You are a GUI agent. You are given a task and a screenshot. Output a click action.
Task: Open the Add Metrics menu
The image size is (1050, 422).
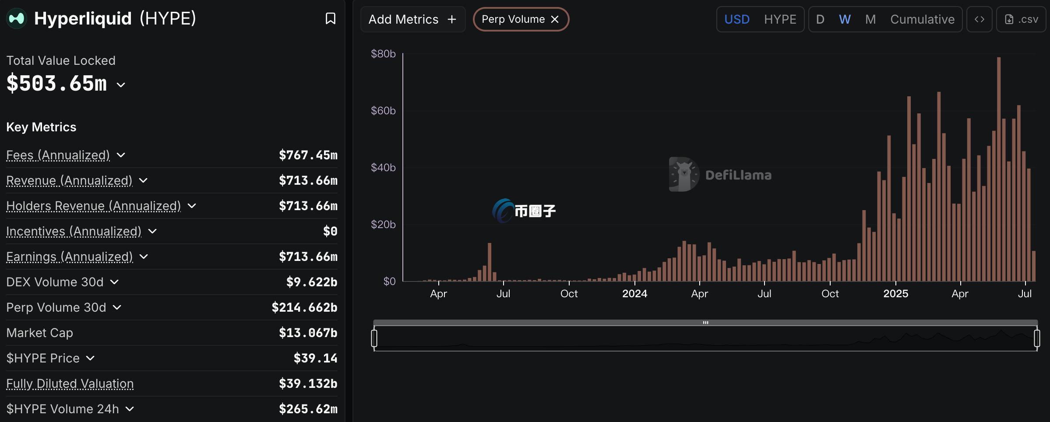point(412,19)
